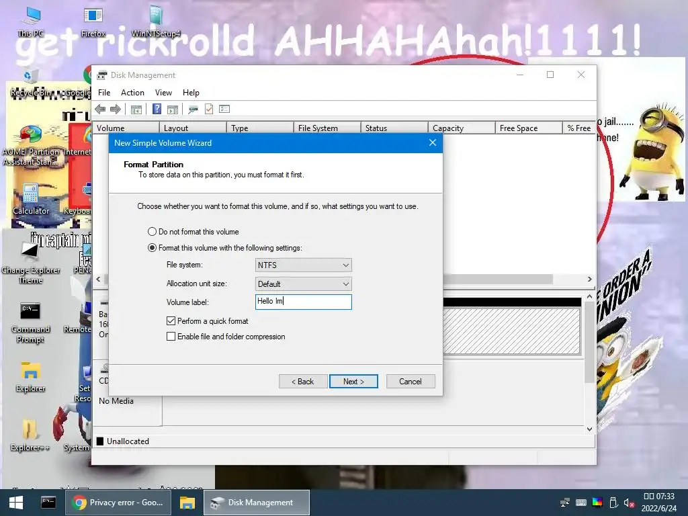688x516 pixels.
Task: Click the 'No Media' CD-ROM entry
Action: click(116, 401)
